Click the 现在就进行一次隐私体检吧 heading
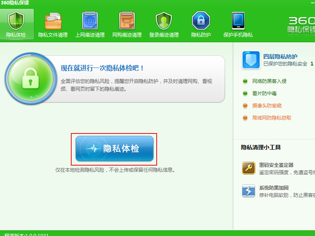The image size is (315, 236). (103, 68)
